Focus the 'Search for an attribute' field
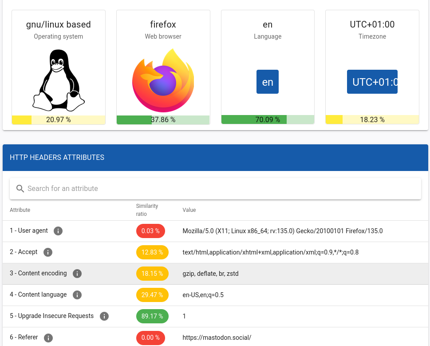This screenshot has height=346, width=430. pyautogui.click(x=215, y=189)
